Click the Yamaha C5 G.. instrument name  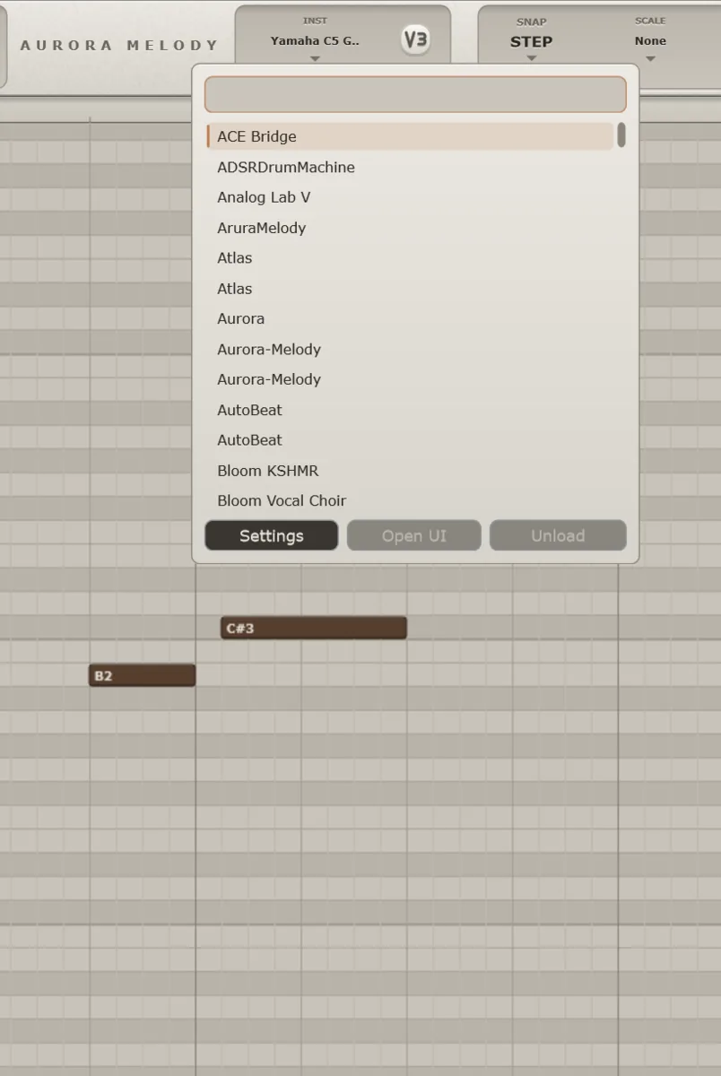[x=315, y=40]
